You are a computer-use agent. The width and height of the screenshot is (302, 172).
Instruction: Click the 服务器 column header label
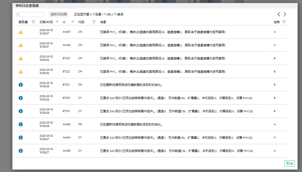[x=23, y=22]
